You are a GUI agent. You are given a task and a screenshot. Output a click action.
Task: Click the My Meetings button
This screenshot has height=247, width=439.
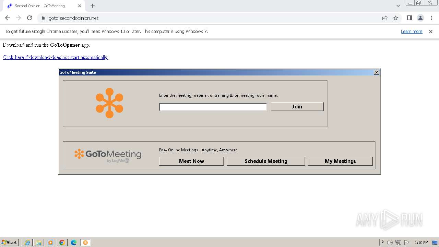[x=340, y=161]
